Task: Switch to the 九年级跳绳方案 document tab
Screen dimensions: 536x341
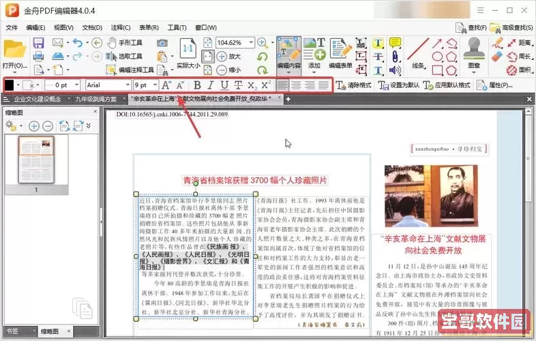Action: point(96,99)
